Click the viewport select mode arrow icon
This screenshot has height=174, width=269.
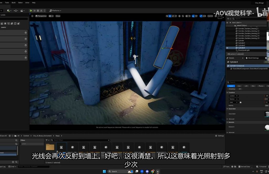pyautogui.click(x=167, y=16)
